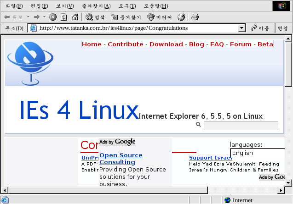
Task: Click the Forward arrow toolbar button
Action: pos(37,17)
